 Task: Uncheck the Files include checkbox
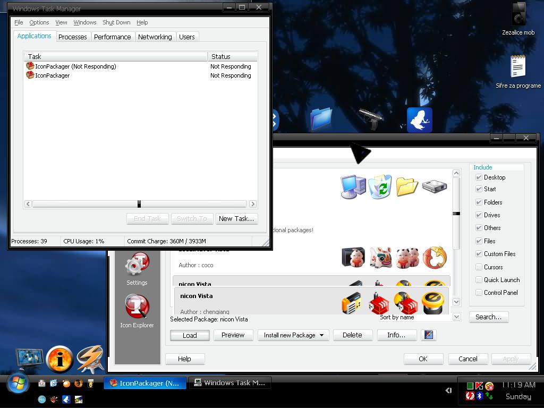479,241
